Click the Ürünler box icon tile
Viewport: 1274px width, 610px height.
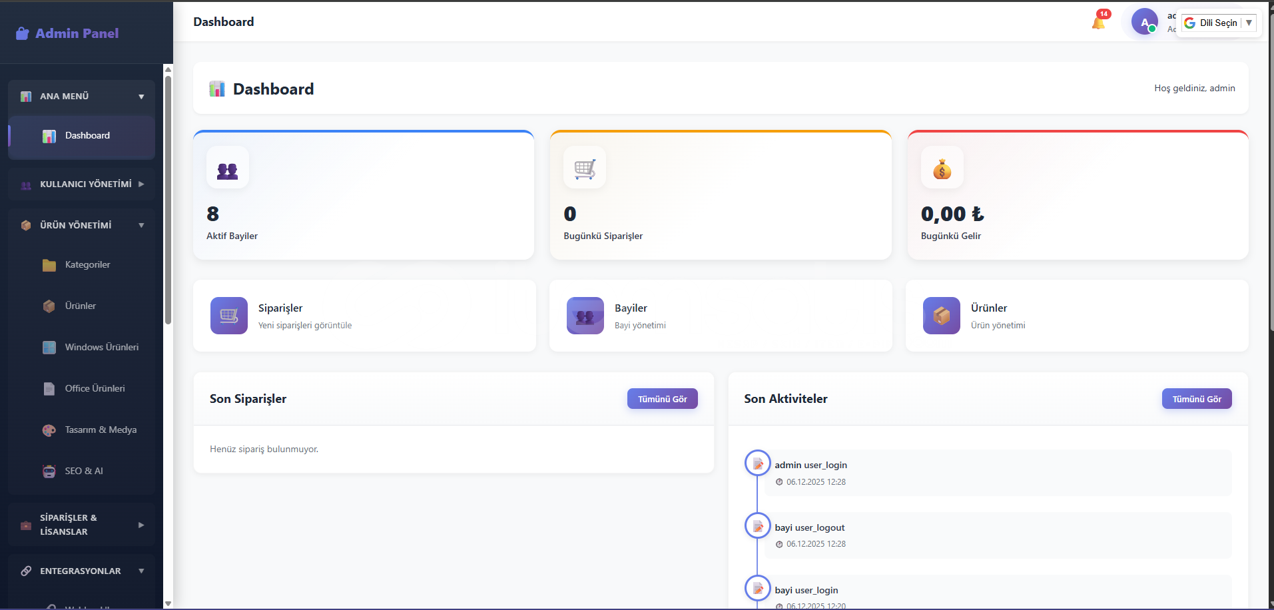[941, 316]
